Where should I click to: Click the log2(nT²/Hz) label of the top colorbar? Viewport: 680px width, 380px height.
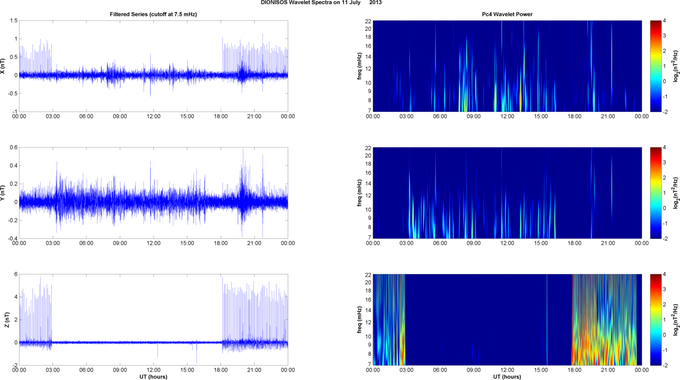pyautogui.click(x=676, y=66)
